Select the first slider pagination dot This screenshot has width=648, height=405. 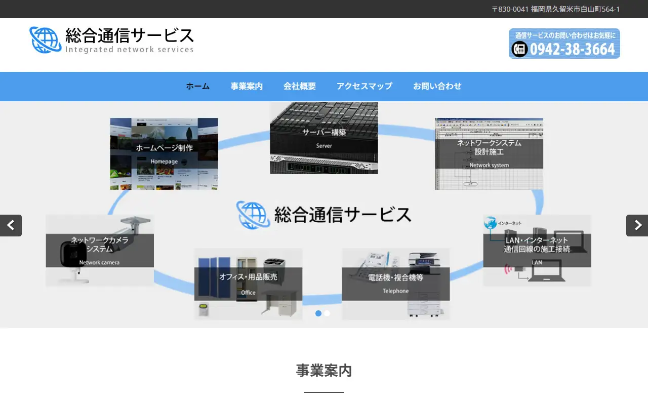point(318,313)
